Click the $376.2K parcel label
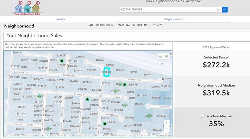Viewport: 250px width, 139px height. point(161,116)
